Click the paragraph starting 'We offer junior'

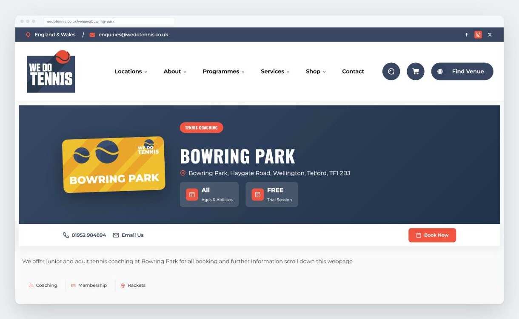[187, 261]
